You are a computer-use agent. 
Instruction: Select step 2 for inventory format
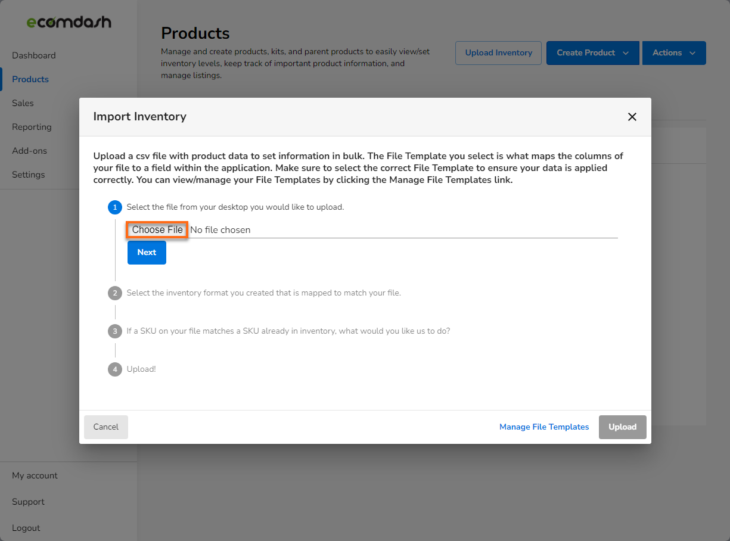click(x=115, y=293)
